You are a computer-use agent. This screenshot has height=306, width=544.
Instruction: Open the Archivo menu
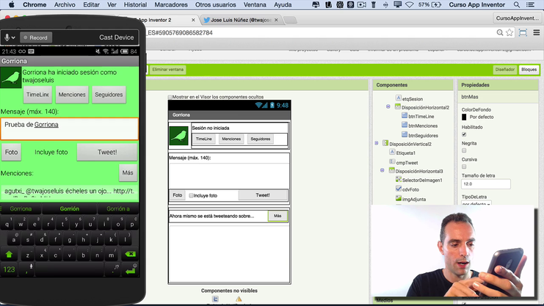click(x=65, y=4)
